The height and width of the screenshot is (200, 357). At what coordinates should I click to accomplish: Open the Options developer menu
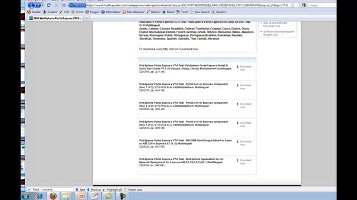[x=219, y=12]
